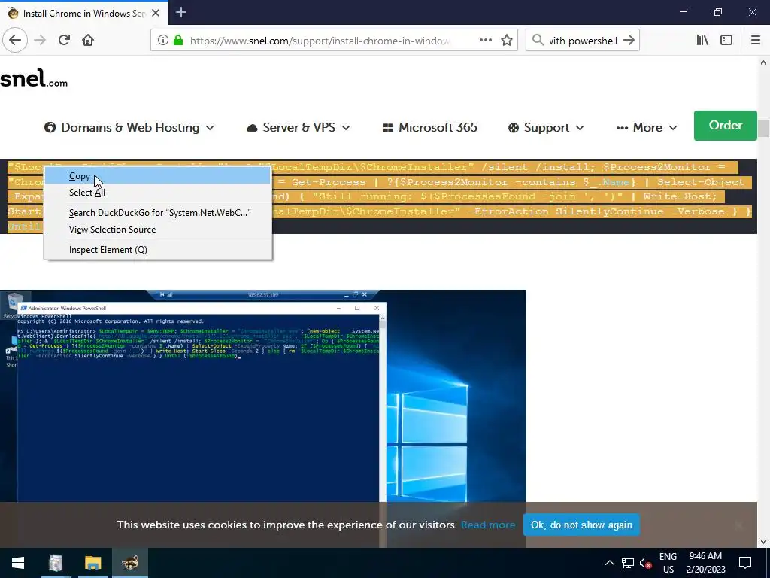The height and width of the screenshot is (578, 770).
Task: Open the Windows Start menu
Action: pyautogui.click(x=18, y=563)
